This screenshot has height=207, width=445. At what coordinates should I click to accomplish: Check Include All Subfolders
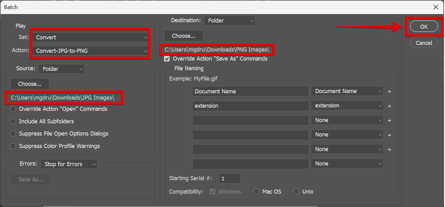(x=13, y=121)
